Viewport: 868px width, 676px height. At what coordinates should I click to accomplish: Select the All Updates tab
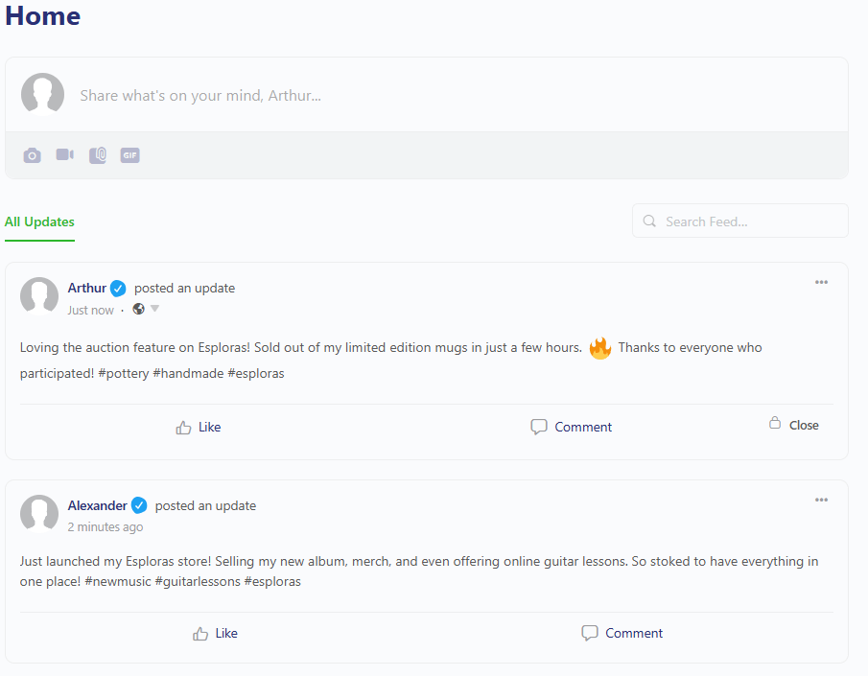tap(39, 222)
